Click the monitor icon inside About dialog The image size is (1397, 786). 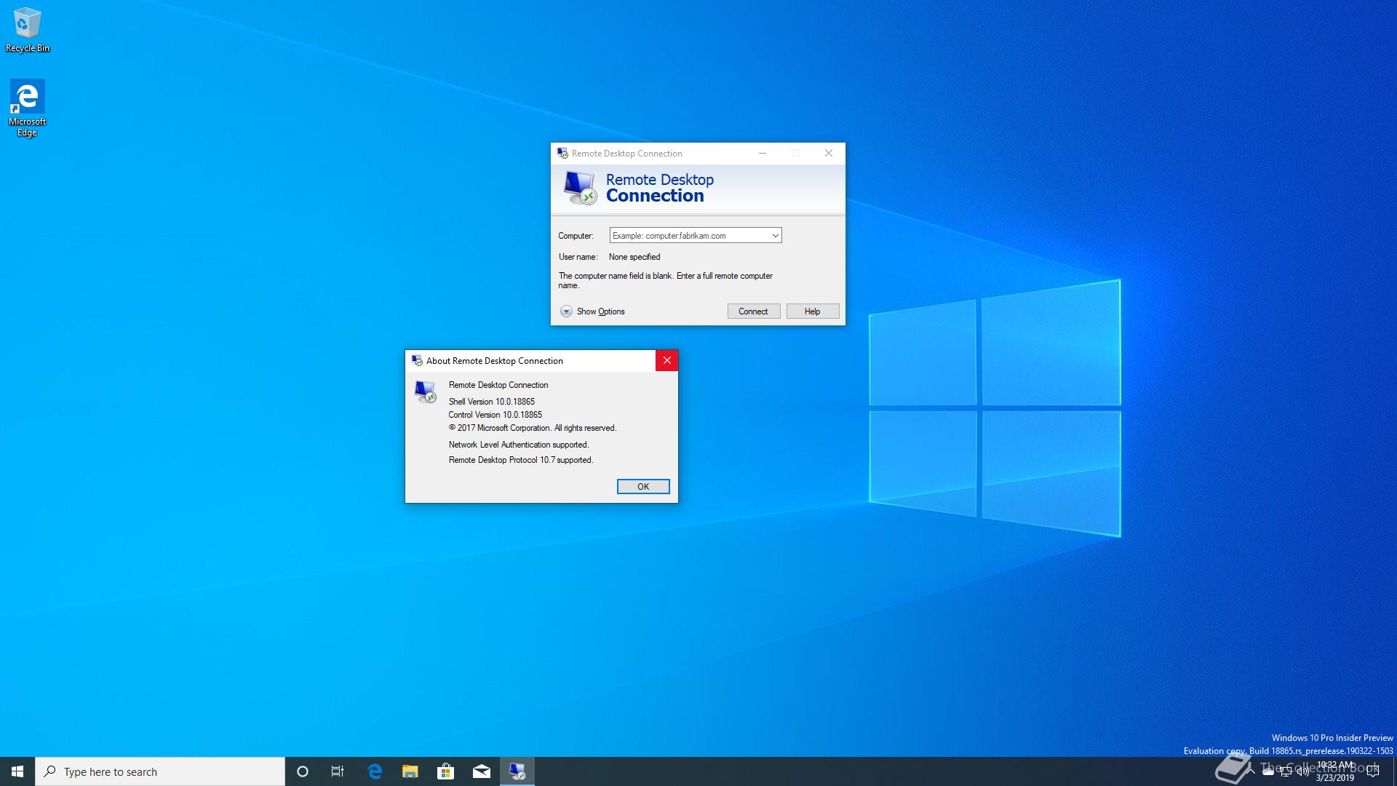pos(426,392)
